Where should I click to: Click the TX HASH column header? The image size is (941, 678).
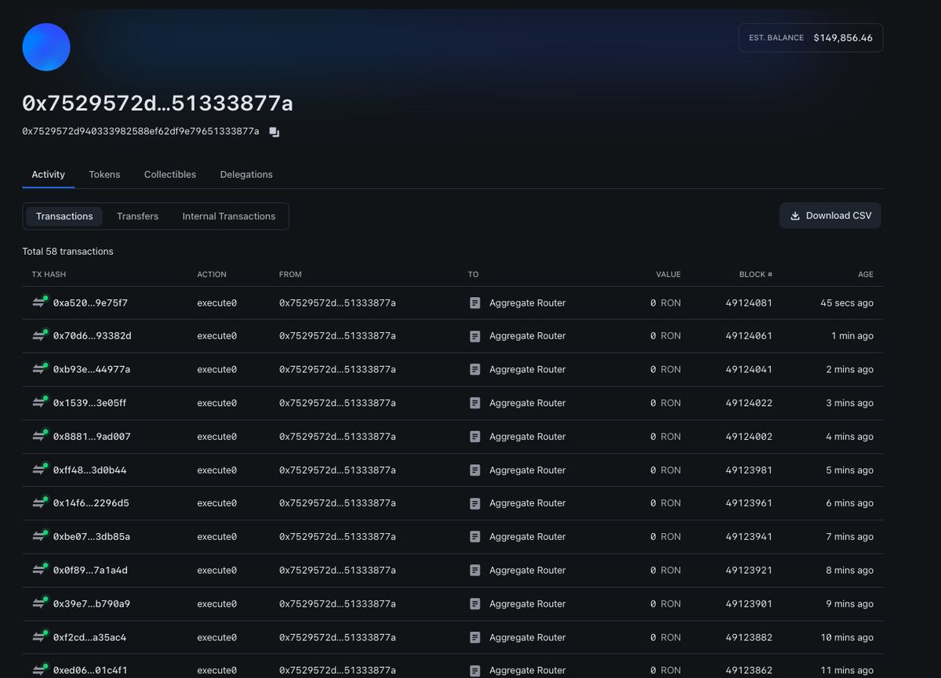click(x=49, y=274)
